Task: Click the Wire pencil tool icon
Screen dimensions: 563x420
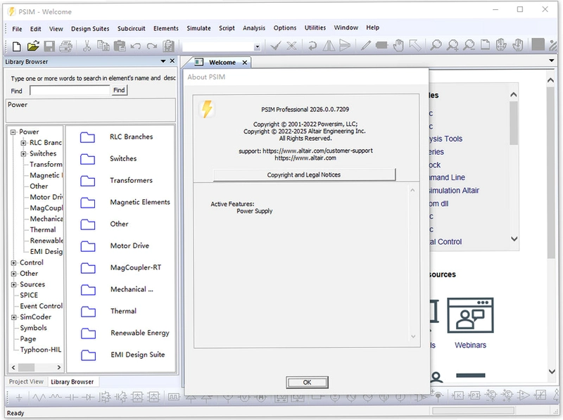Action: point(365,46)
